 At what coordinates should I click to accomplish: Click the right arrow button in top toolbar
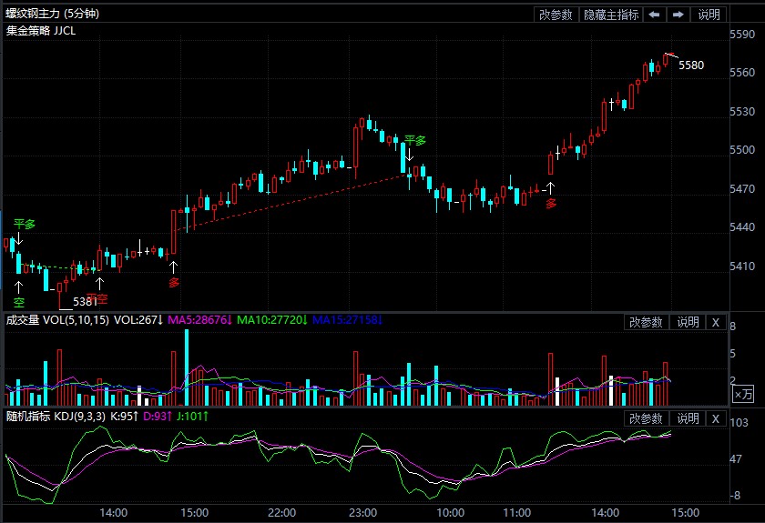[x=678, y=15]
